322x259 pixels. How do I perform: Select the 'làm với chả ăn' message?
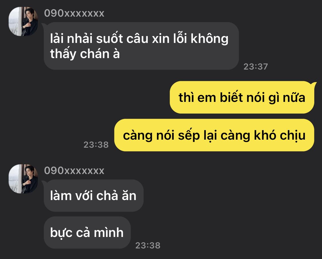pos(94,195)
